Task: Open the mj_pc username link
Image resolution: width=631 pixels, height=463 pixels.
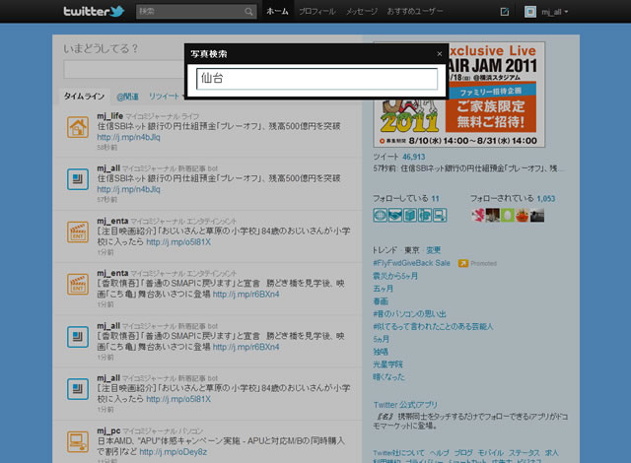Action: point(108,430)
